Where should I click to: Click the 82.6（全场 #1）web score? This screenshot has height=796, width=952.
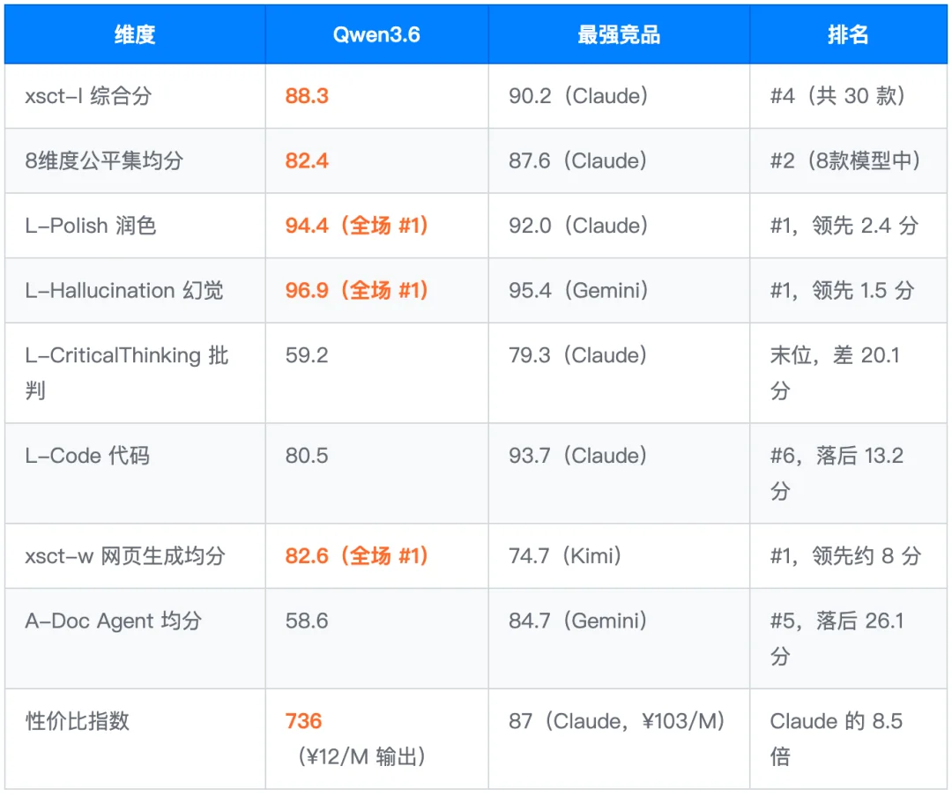pos(357,556)
